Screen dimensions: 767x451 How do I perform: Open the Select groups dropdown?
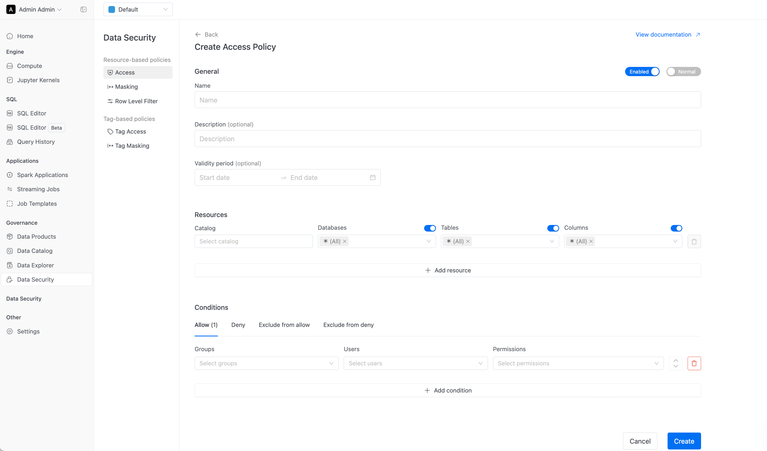coord(266,364)
